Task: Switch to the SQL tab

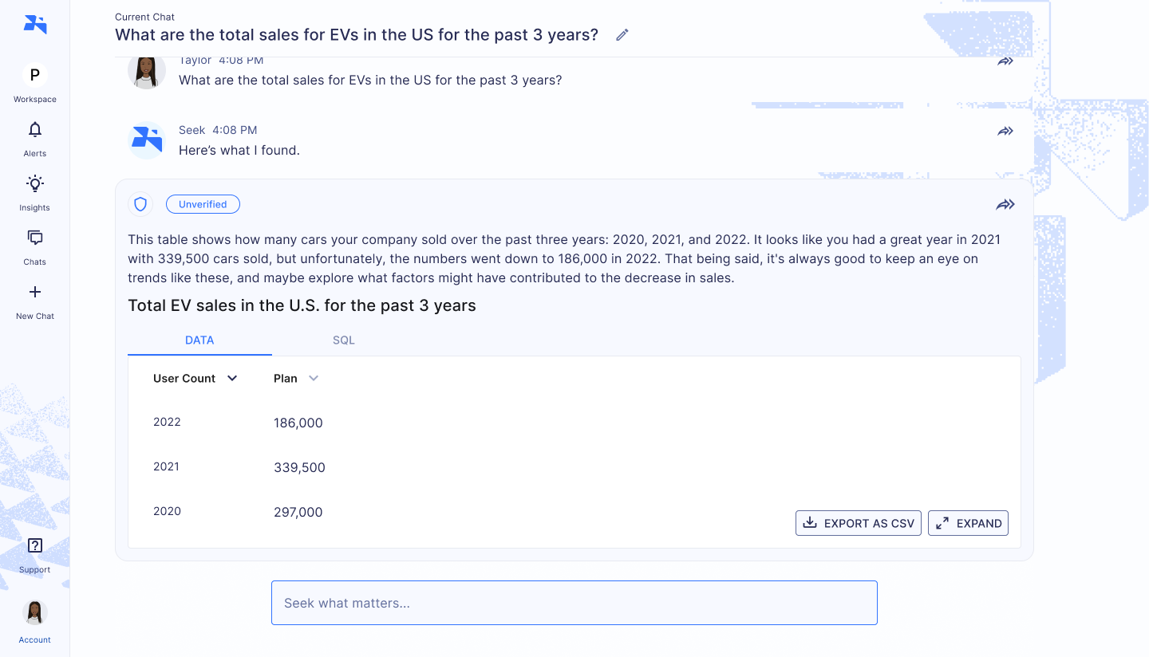Action: 344,340
